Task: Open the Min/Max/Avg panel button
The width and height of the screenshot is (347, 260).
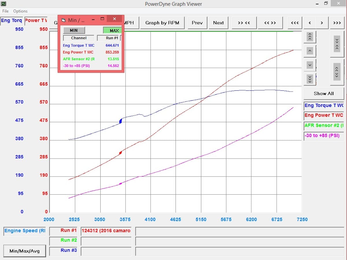Action: (x=25, y=251)
